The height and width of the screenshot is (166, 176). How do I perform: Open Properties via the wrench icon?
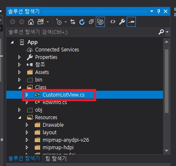(122, 22)
